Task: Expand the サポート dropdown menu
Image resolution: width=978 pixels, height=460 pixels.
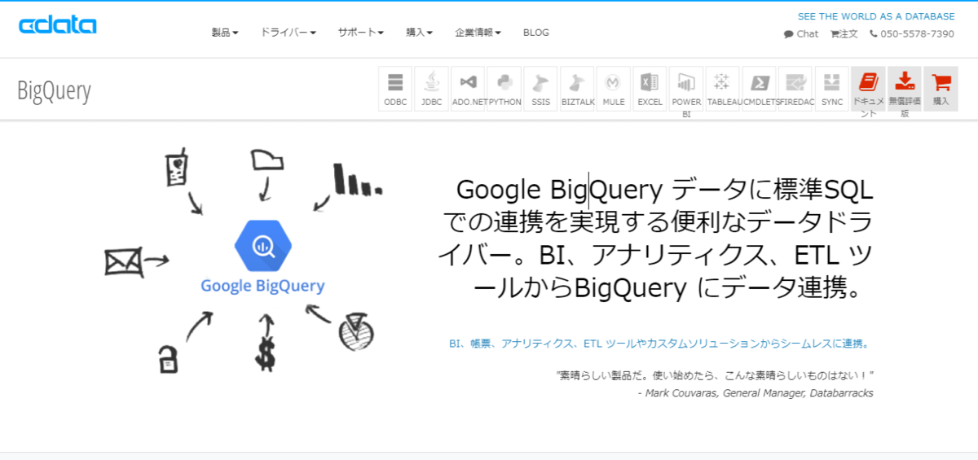Action: 361,33
